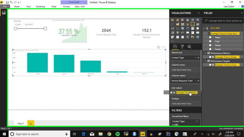This screenshot has height=137, width=244.
Task: Check the Value field checkbox
Action: point(210,37)
